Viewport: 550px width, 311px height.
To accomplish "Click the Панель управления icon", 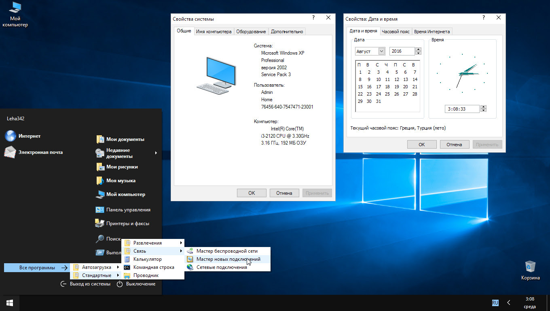I will (x=100, y=210).
